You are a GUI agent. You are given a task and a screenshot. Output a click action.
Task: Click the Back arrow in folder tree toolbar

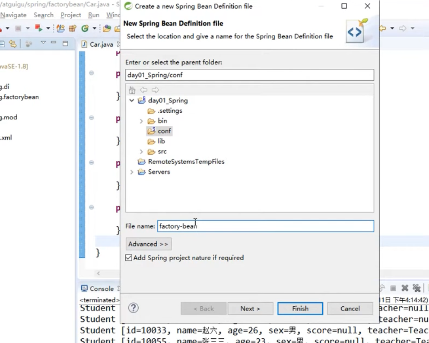coord(143,90)
